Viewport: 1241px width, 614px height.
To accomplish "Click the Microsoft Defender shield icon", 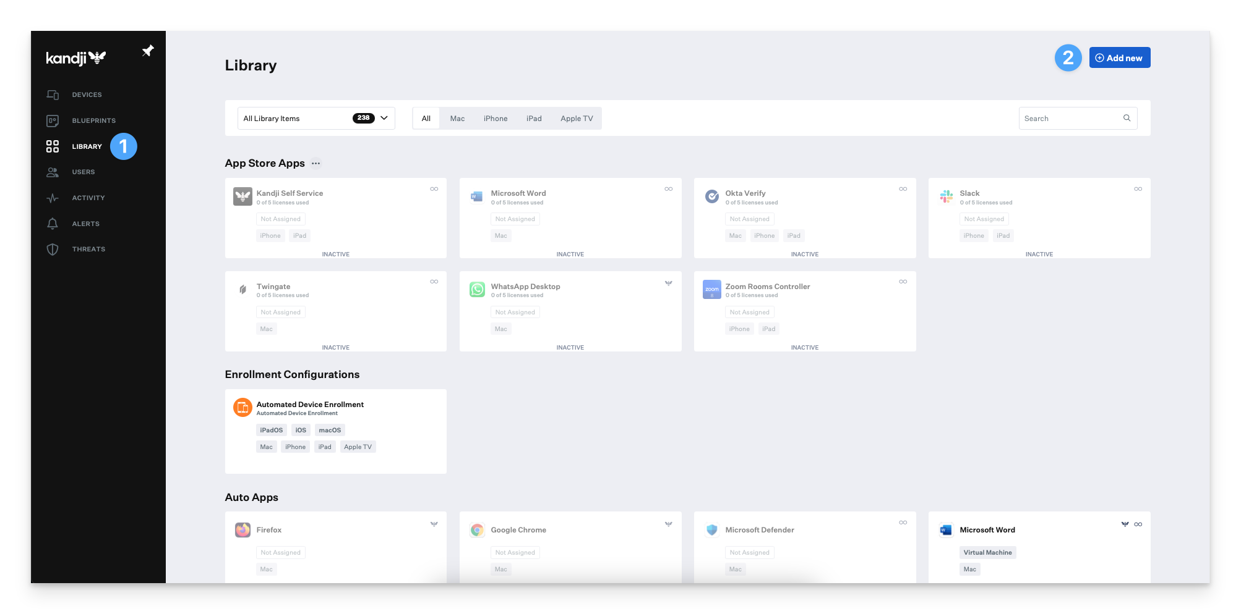I will 712,530.
